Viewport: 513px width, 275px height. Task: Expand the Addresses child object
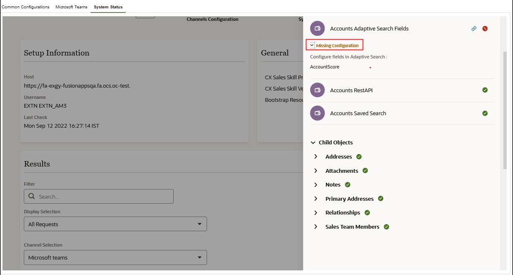click(x=316, y=157)
